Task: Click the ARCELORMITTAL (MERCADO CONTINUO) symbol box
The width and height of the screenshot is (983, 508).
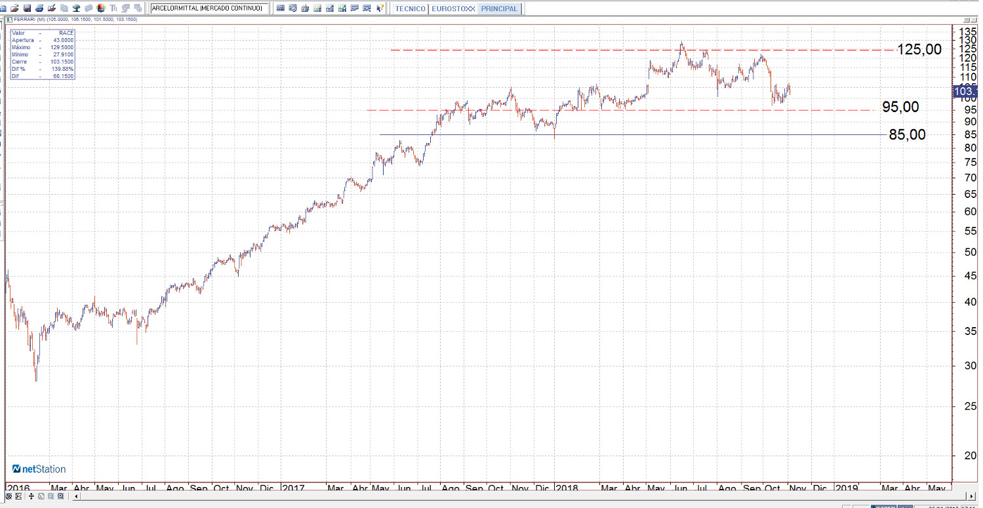Action: tap(210, 9)
